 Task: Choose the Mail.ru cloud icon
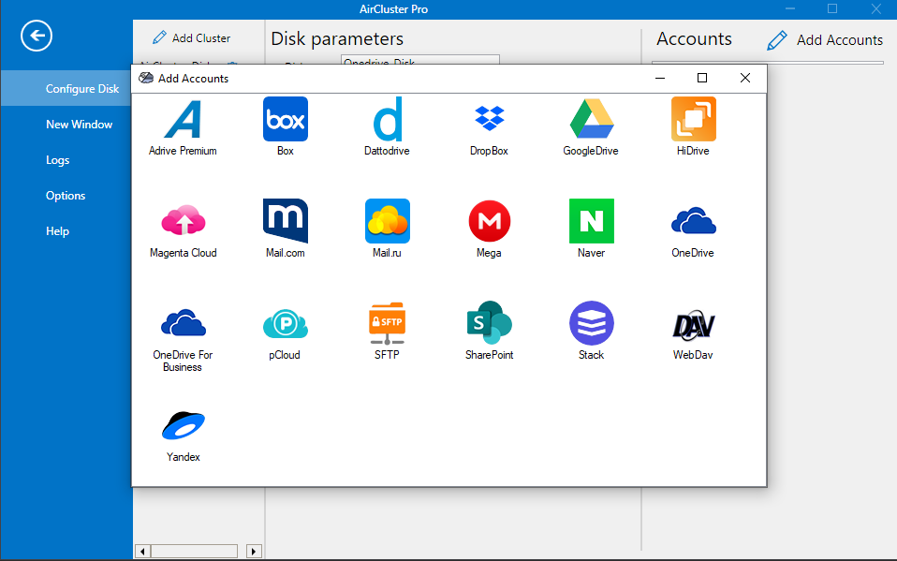click(388, 221)
